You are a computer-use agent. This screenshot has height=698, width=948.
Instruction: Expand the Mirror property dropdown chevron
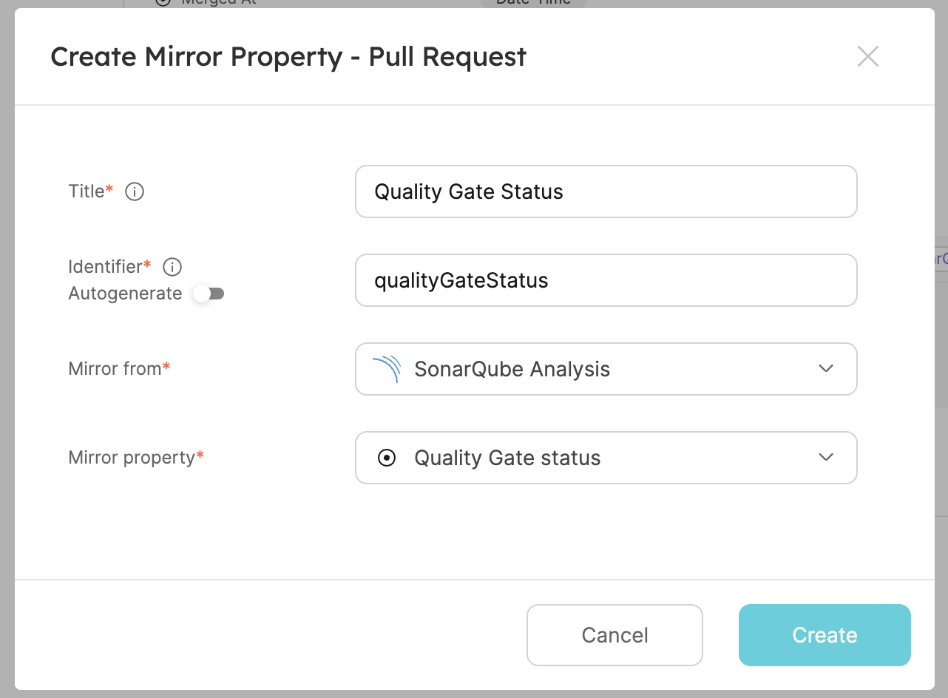826,458
